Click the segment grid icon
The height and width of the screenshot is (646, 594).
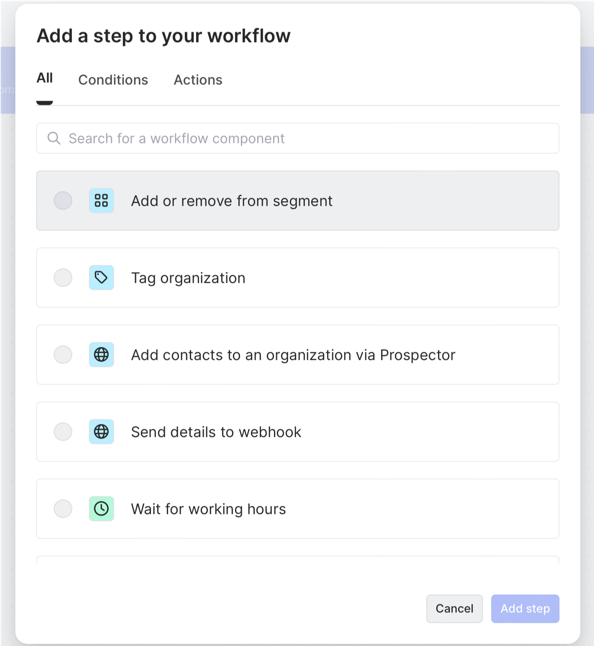click(101, 200)
